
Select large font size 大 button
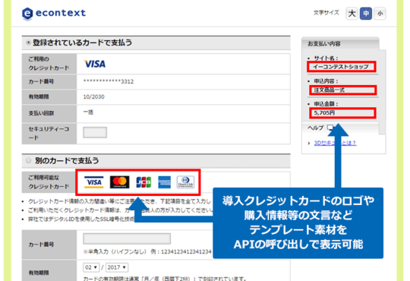click(352, 14)
